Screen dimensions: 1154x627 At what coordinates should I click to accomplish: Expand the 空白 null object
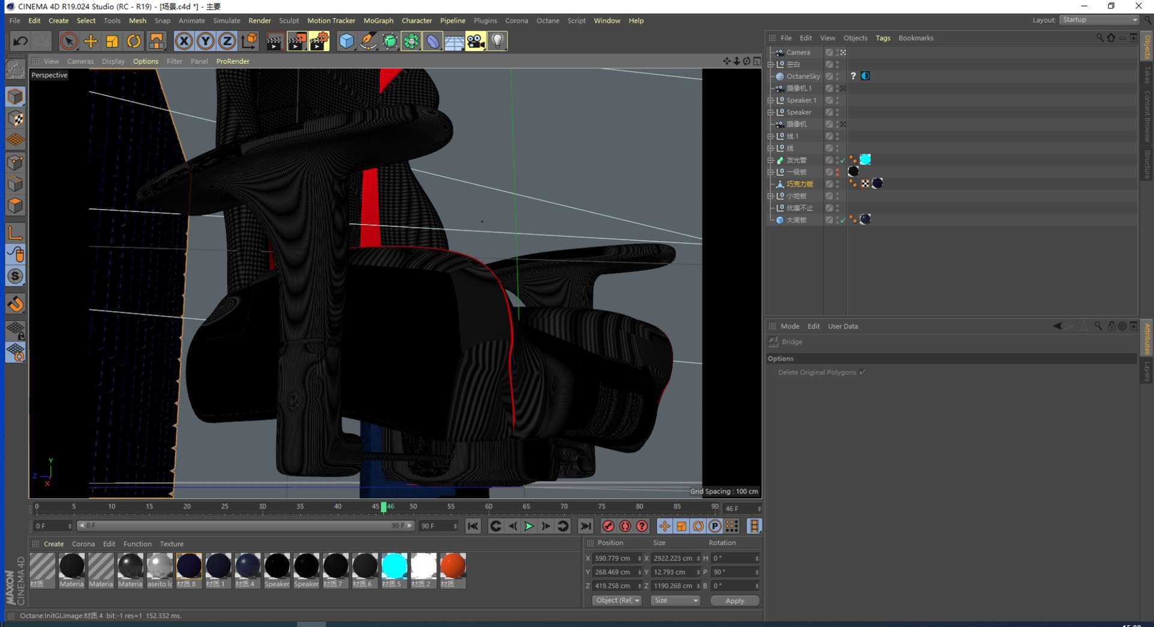click(771, 64)
